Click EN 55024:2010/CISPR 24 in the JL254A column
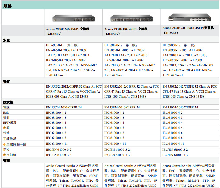The height and width of the screenshot is (188, 220). (x=122, y=107)
